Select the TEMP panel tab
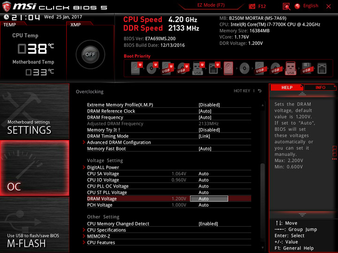The height and width of the screenshot is (253, 338). coord(10,25)
